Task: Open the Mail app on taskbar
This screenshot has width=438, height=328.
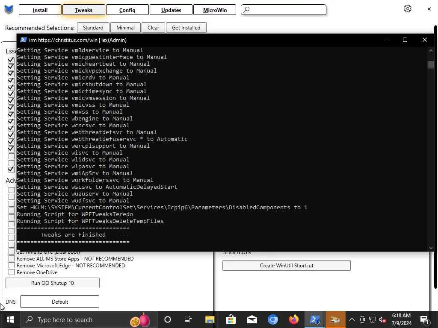Action: click(x=252, y=319)
